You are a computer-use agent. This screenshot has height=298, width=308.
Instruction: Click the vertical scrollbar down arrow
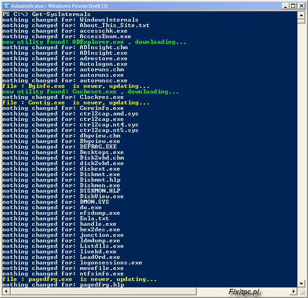(x=301, y=283)
